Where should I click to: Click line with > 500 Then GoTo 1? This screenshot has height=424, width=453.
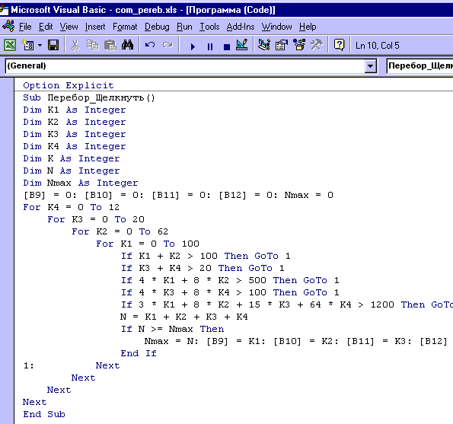[230, 280]
